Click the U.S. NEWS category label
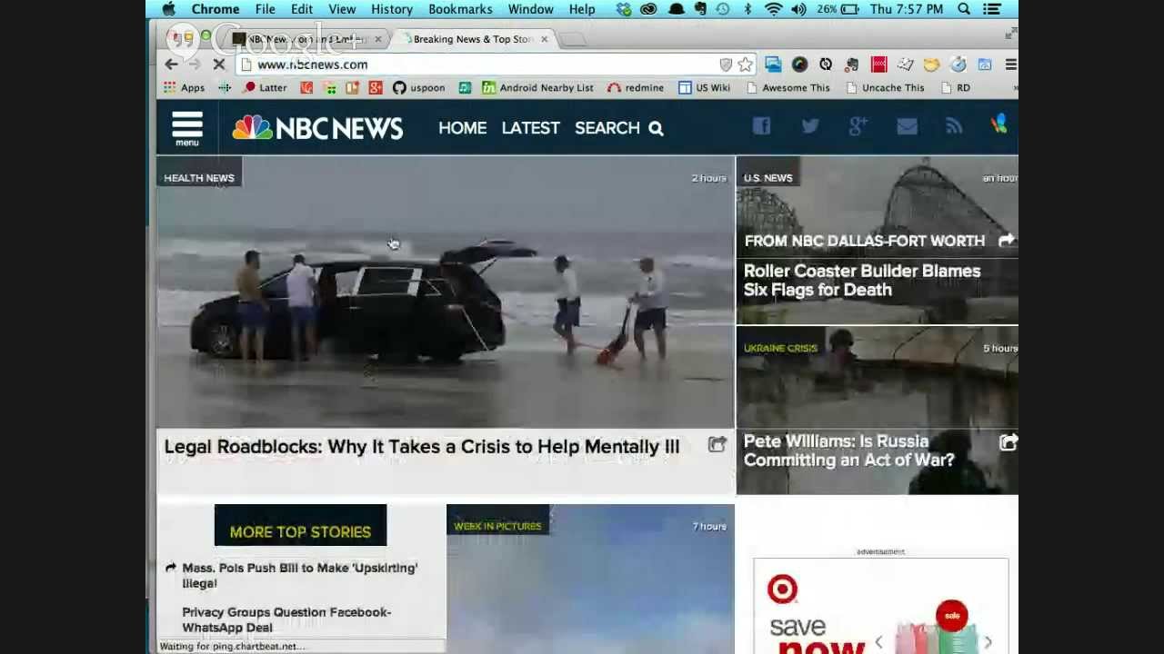Screen dimensions: 1164x654 pos(768,178)
